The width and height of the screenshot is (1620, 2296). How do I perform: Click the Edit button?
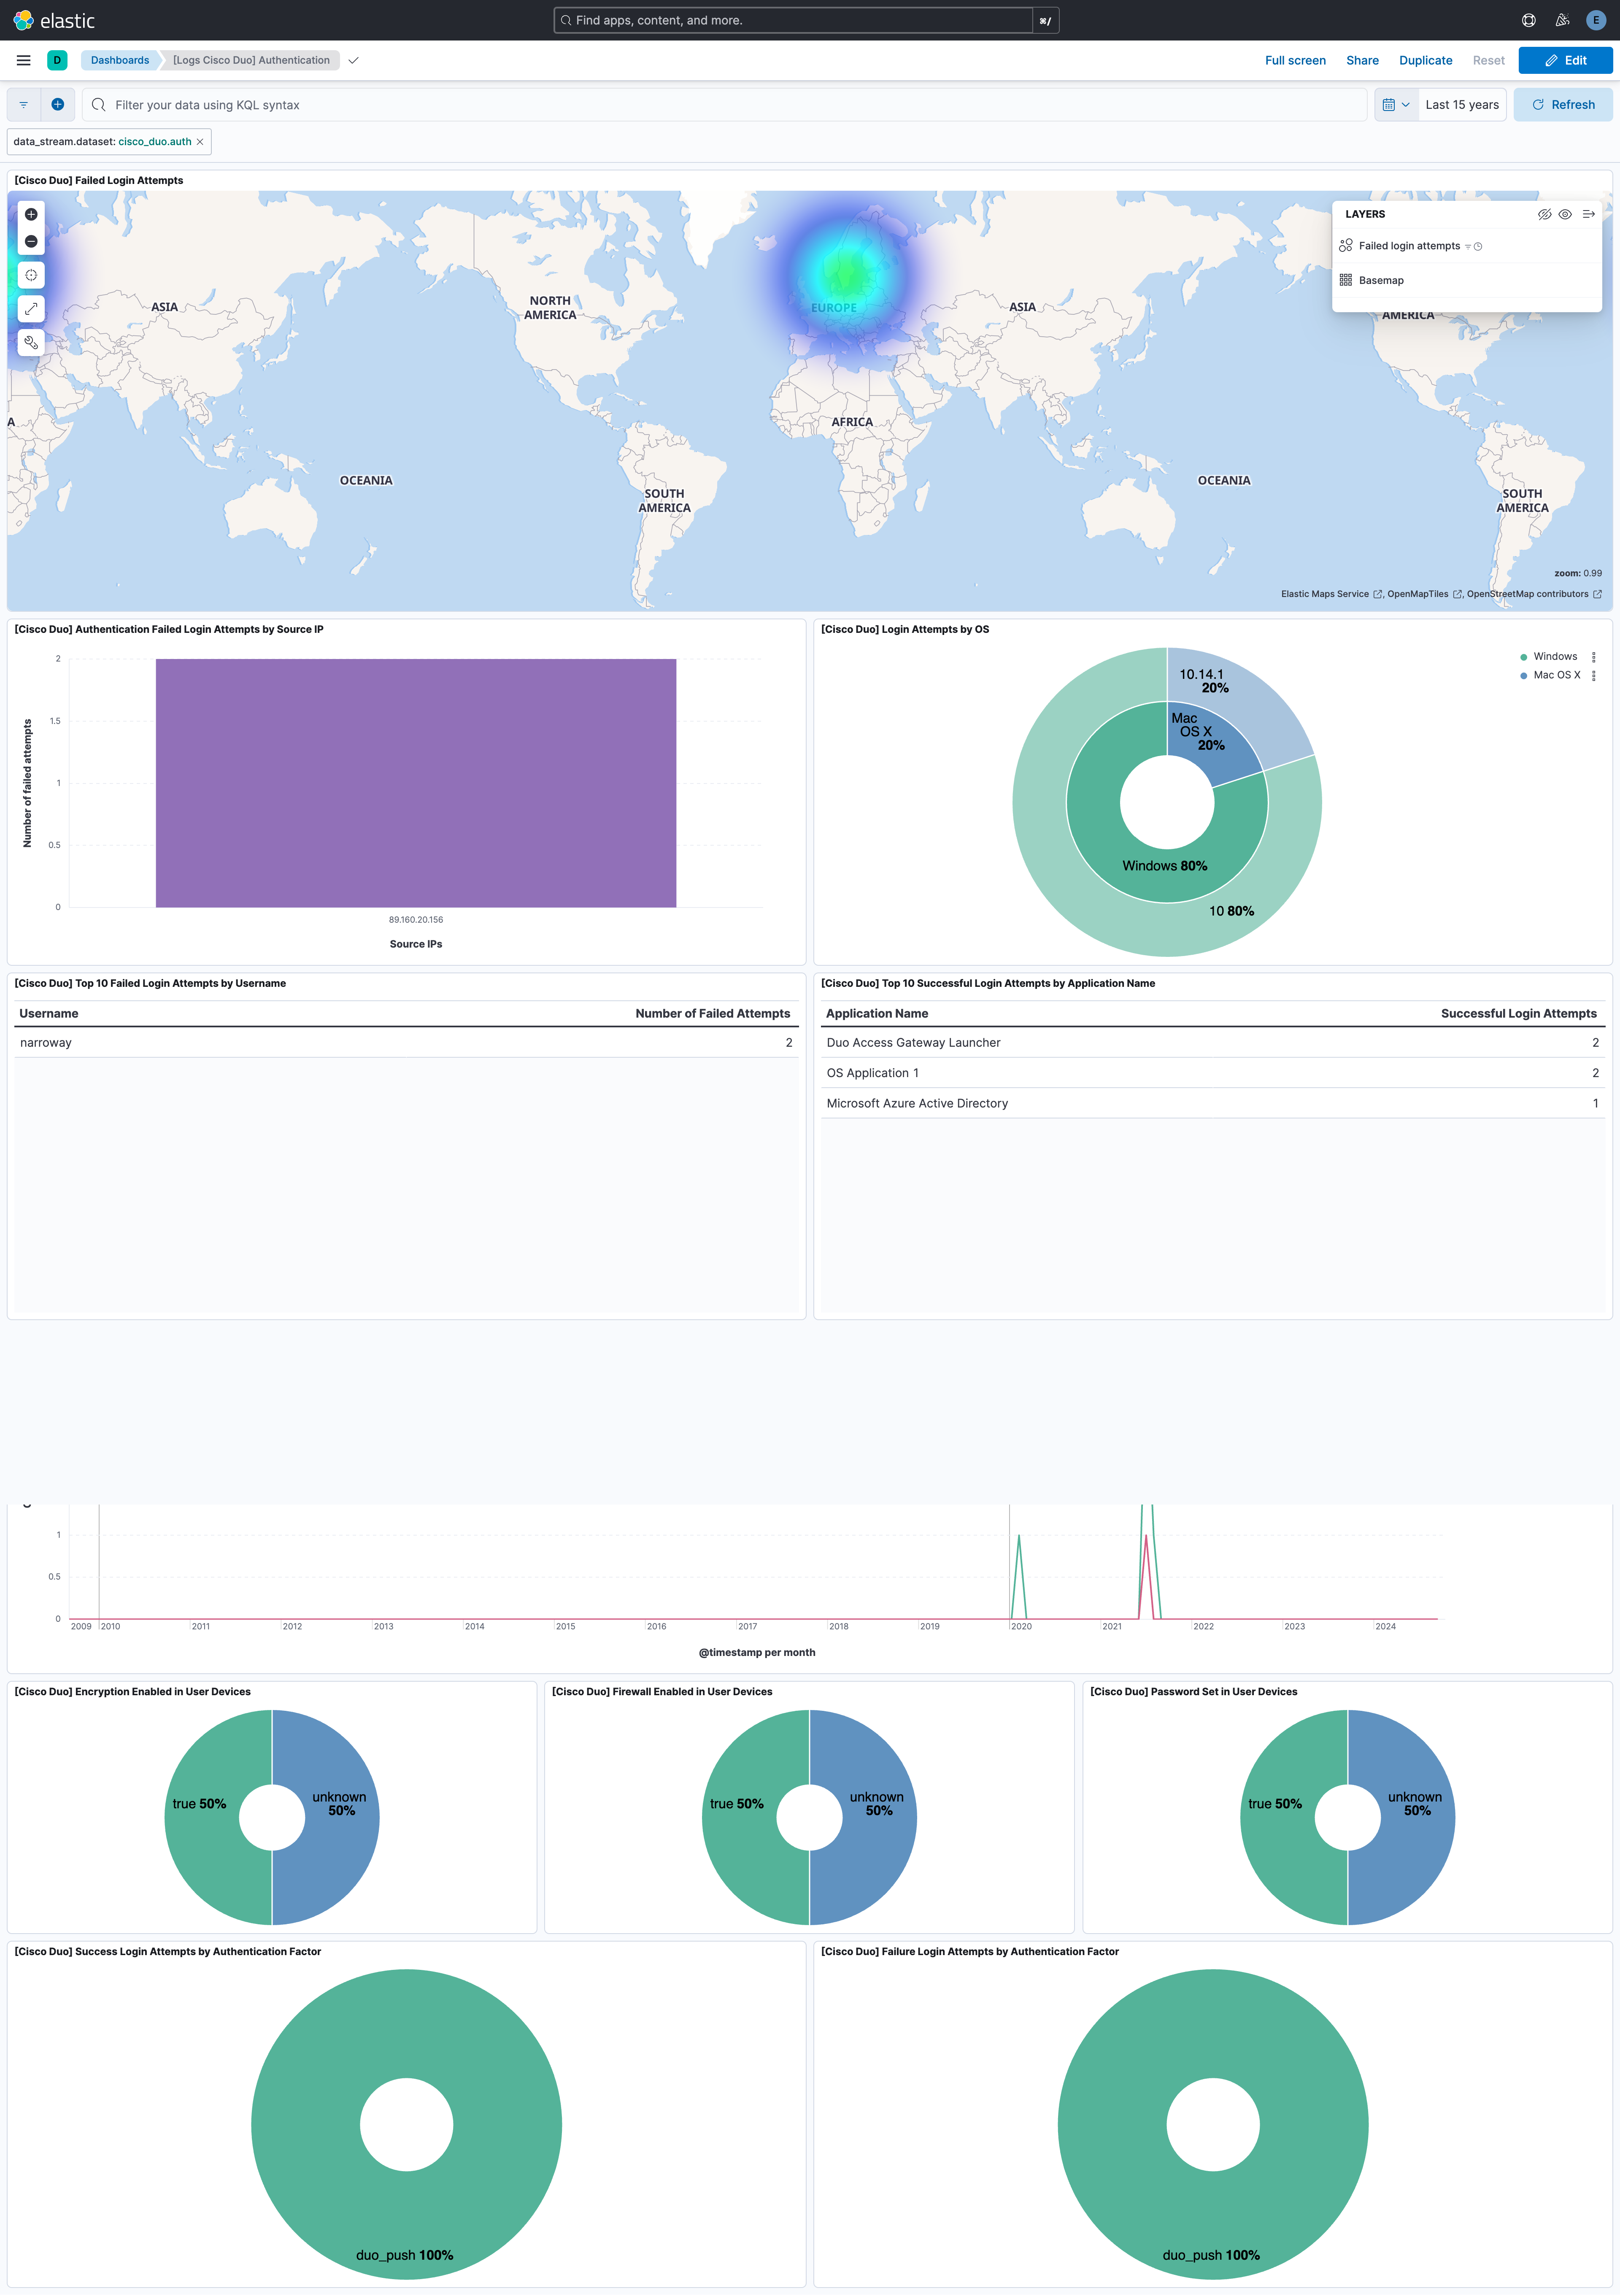(x=1565, y=60)
